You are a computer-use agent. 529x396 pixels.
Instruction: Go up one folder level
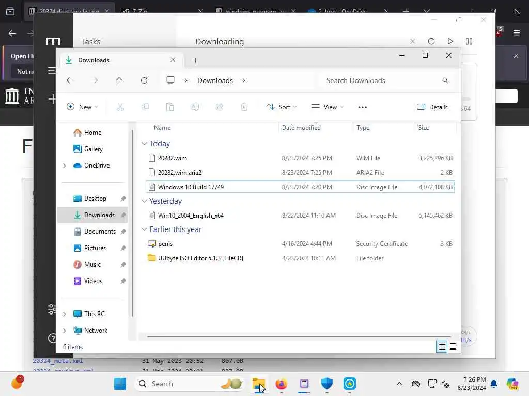pos(119,80)
